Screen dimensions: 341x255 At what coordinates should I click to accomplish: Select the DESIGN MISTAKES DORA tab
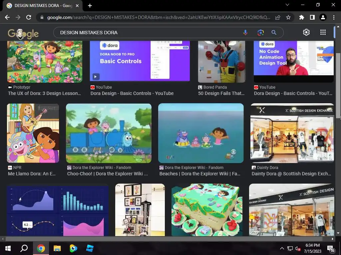point(43,6)
